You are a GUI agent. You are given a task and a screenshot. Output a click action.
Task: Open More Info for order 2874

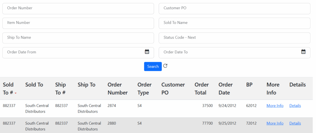pyautogui.click(x=275, y=106)
